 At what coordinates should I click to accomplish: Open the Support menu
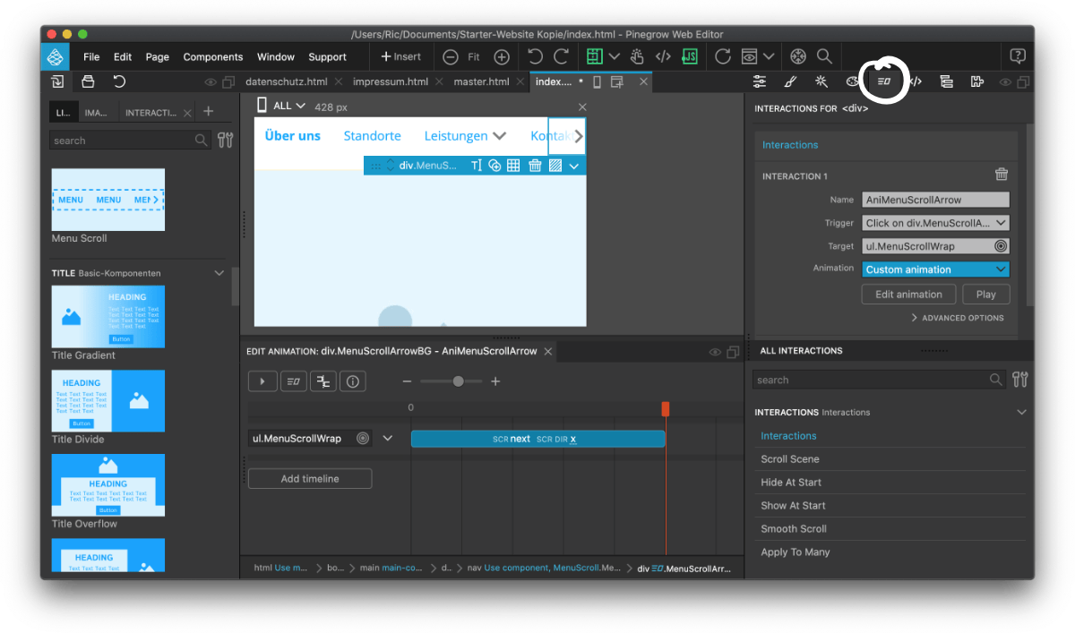pyautogui.click(x=327, y=56)
